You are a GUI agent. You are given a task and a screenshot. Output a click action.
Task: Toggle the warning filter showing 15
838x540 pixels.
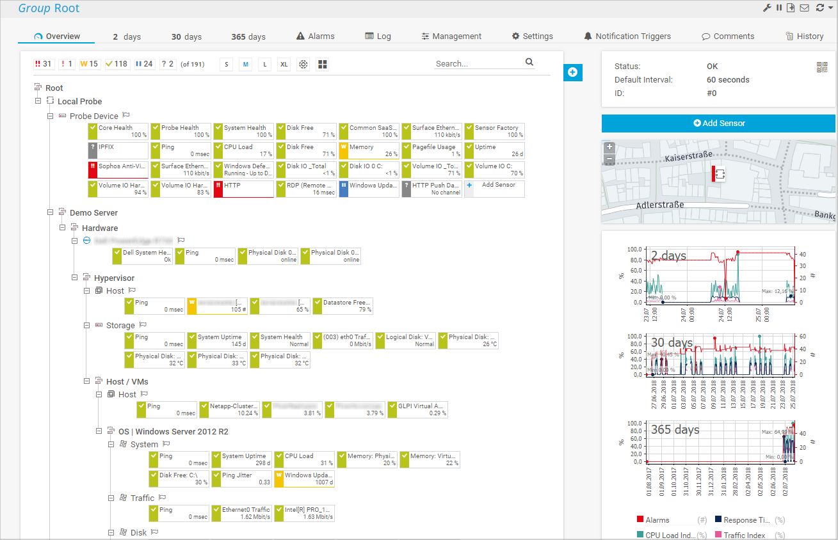pos(90,64)
